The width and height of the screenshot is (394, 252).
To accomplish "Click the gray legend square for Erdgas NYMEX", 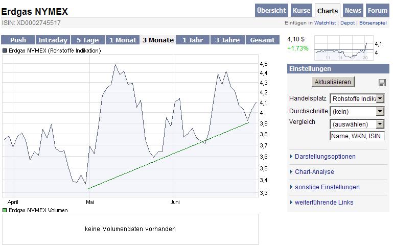I will 5,51.
